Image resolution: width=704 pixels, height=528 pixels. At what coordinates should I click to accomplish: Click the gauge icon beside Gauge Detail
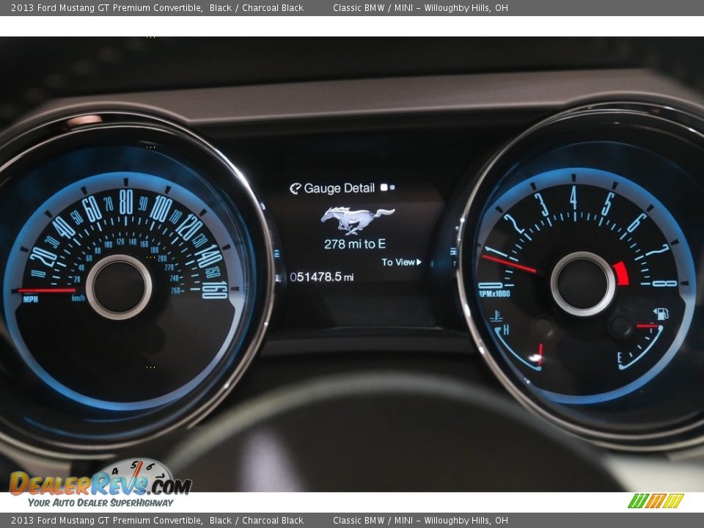(x=295, y=188)
